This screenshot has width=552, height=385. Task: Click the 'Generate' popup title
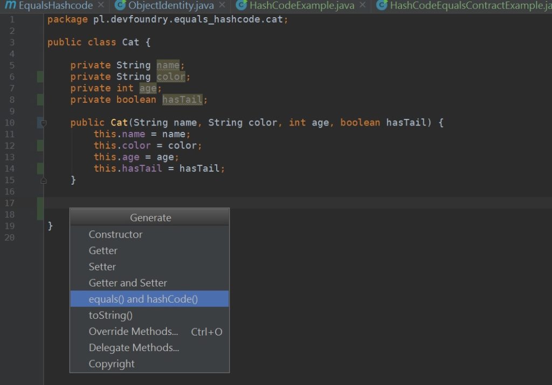coord(151,218)
